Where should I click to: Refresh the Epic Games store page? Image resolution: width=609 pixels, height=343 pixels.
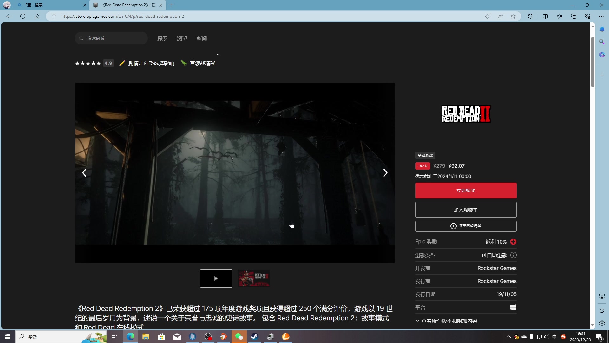click(x=23, y=16)
